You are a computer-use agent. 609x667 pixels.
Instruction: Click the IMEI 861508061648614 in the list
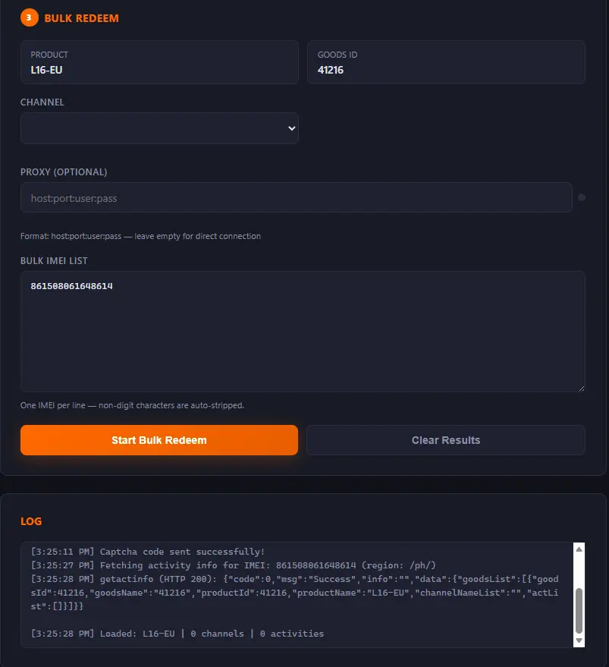[71, 286]
